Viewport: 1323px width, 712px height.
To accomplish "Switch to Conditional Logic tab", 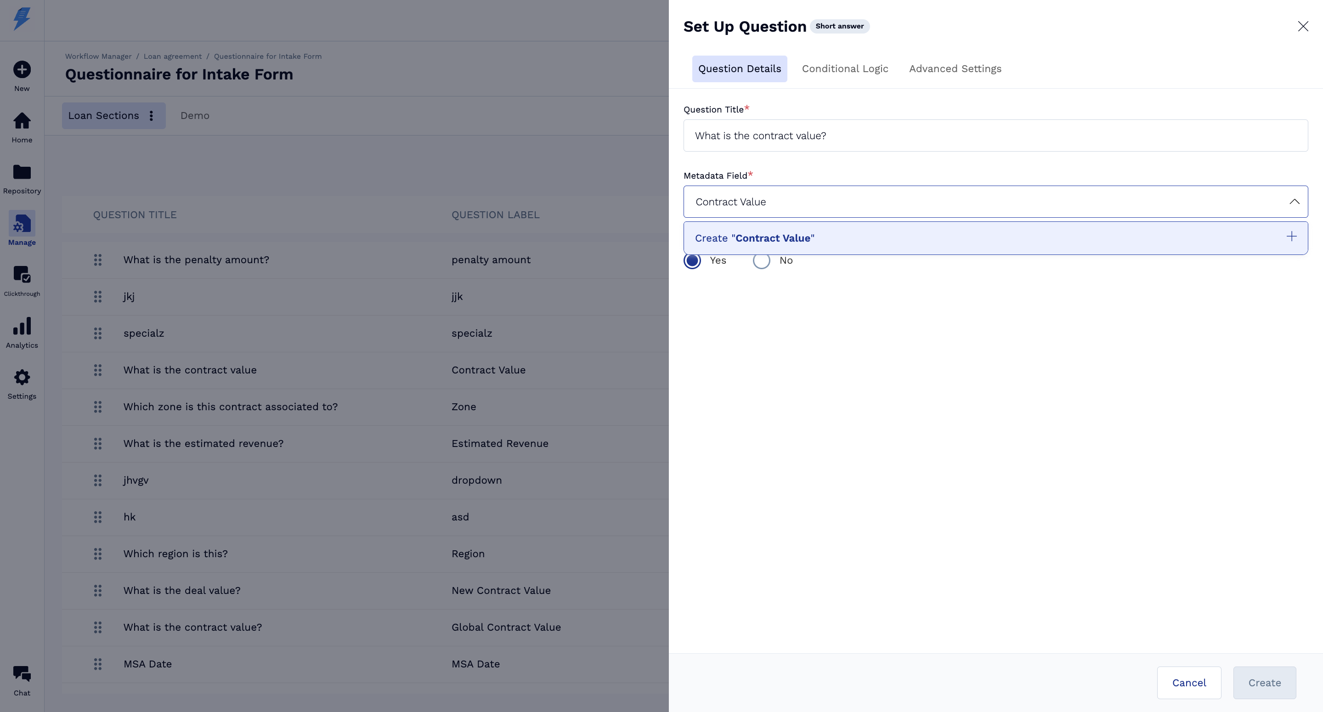I will [x=844, y=69].
